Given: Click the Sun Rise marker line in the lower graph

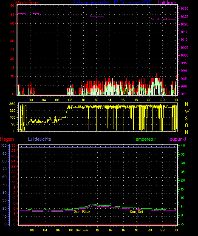Looking at the screenshot, I should pos(83,219).
